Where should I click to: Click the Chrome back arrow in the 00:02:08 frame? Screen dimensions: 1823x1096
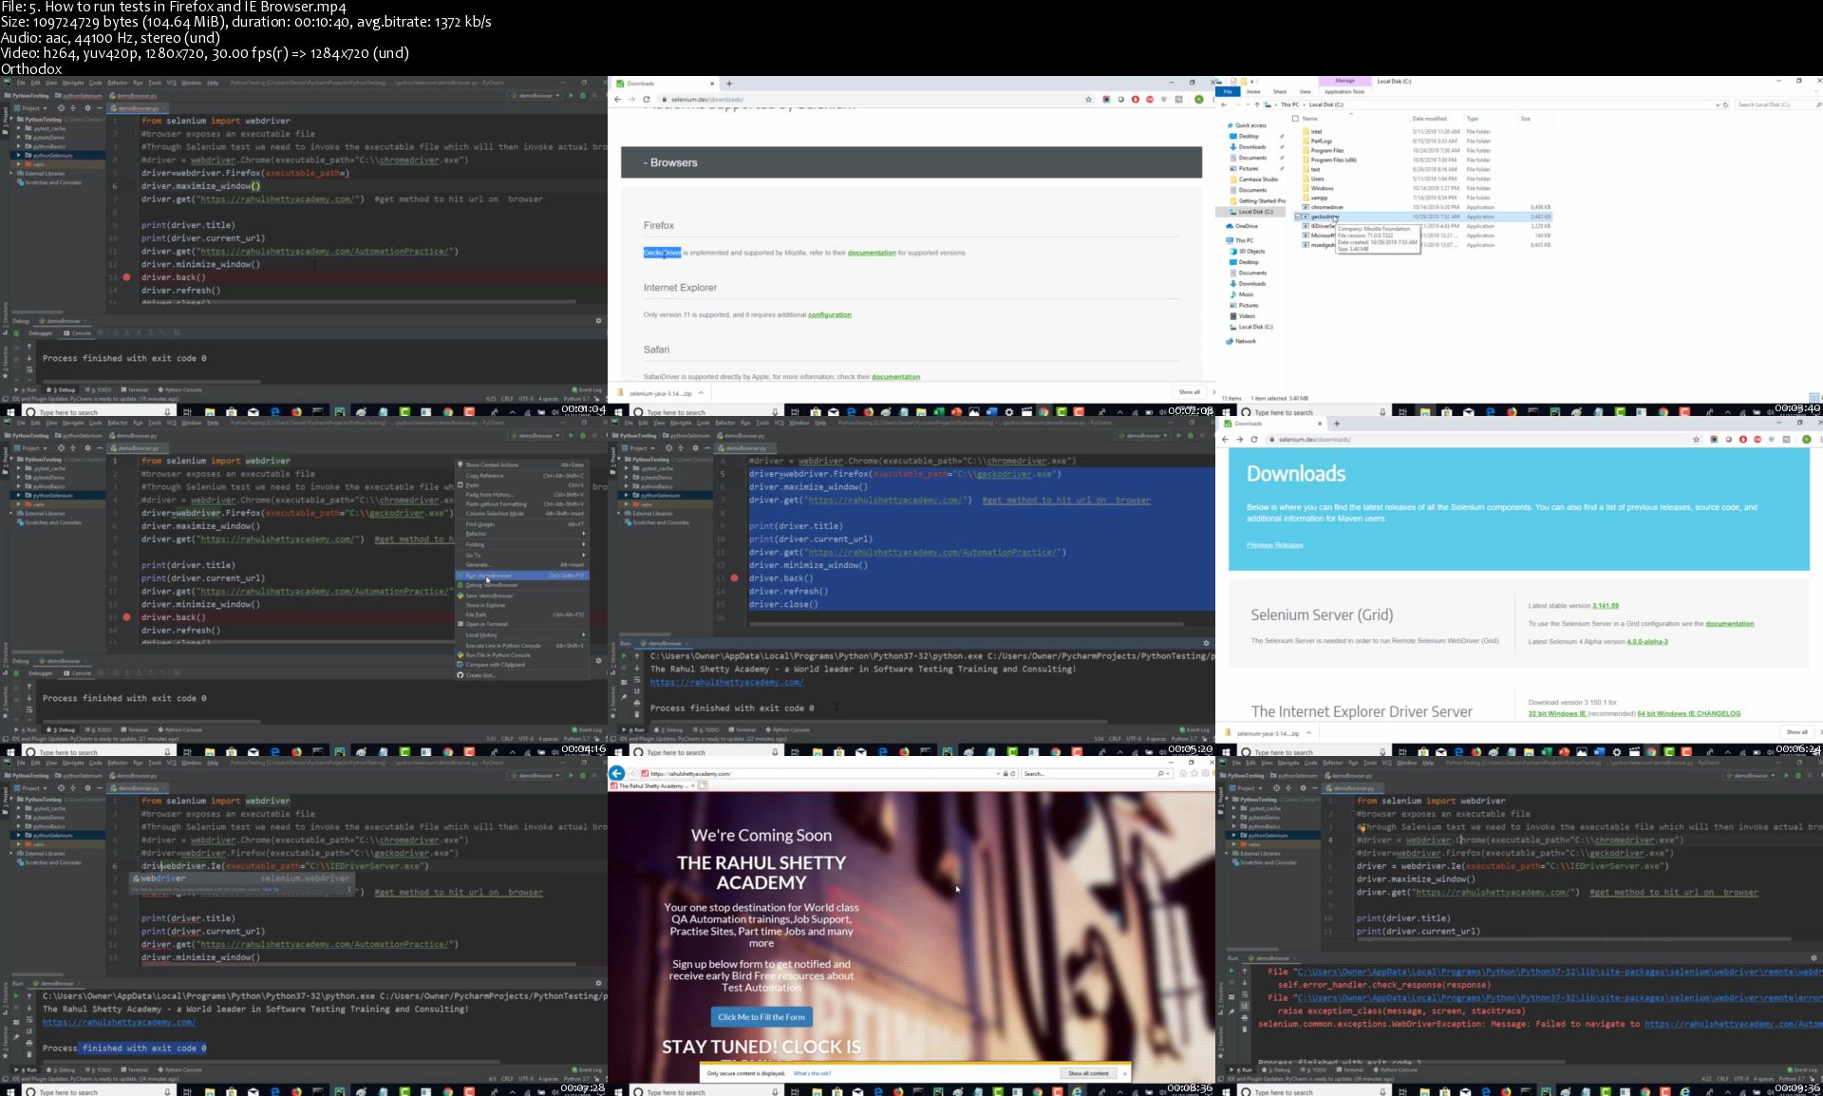[618, 99]
